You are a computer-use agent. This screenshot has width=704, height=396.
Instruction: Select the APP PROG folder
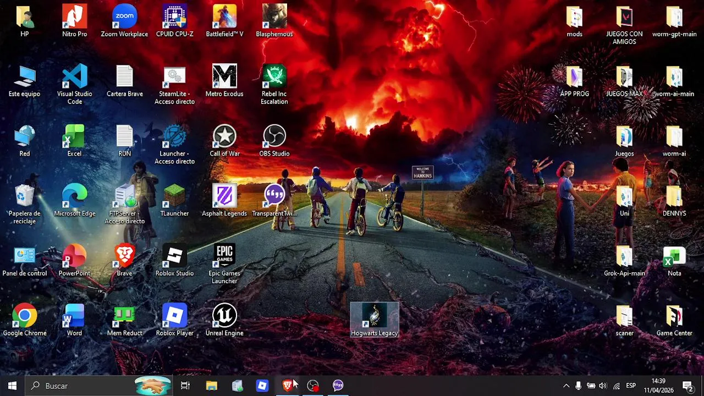pyautogui.click(x=574, y=81)
